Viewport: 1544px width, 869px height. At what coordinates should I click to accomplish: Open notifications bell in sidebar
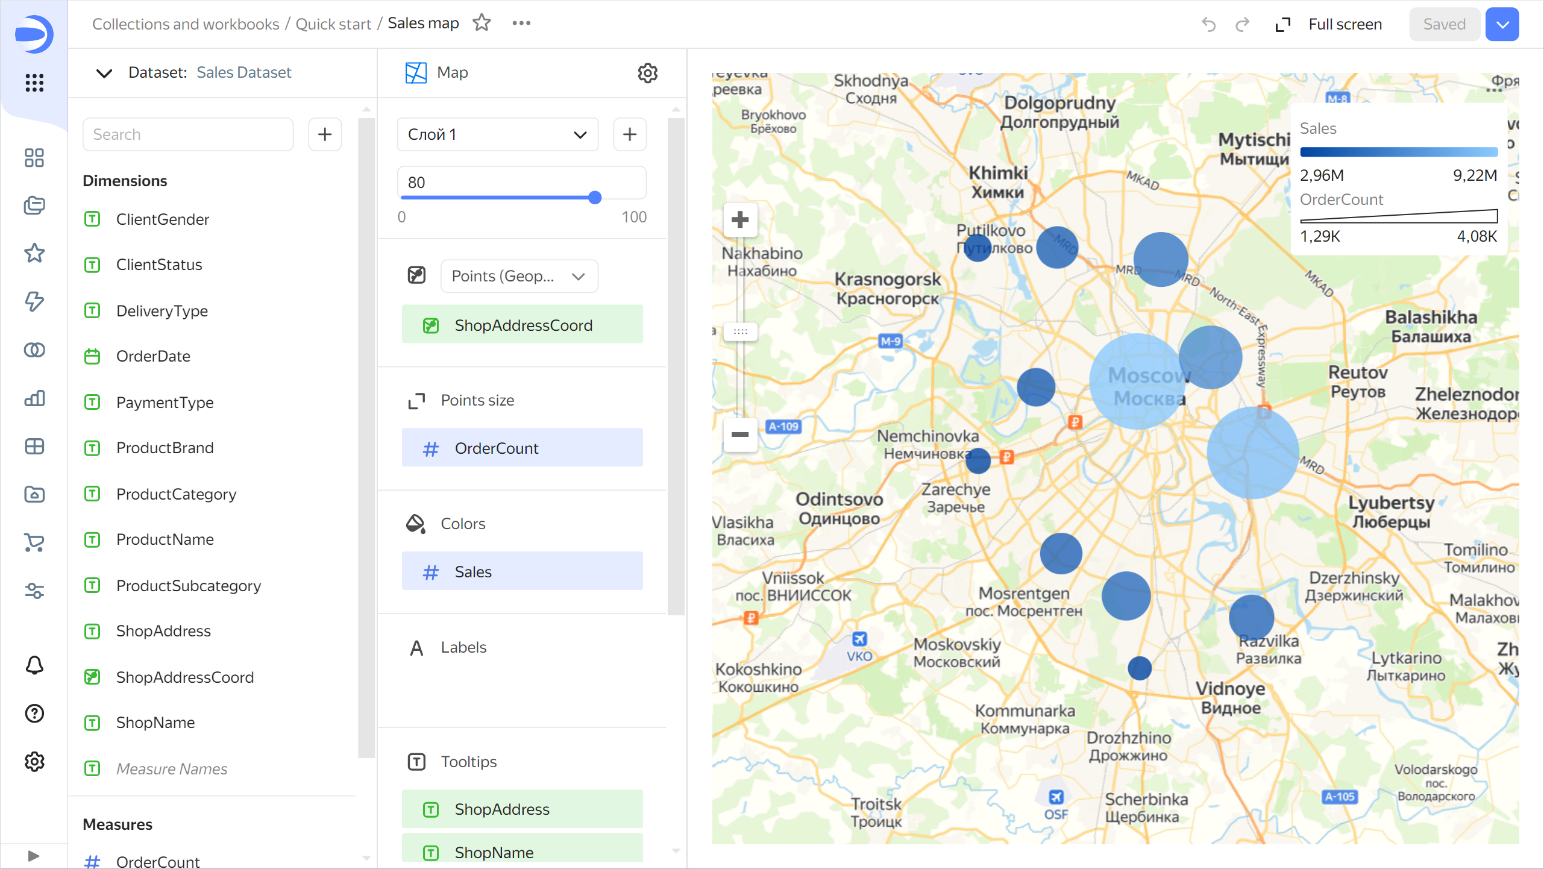tap(34, 665)
